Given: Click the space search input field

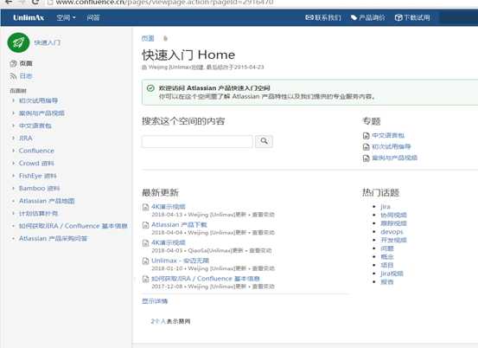Looking at the screenshot, I should click(x=197, y=142).
